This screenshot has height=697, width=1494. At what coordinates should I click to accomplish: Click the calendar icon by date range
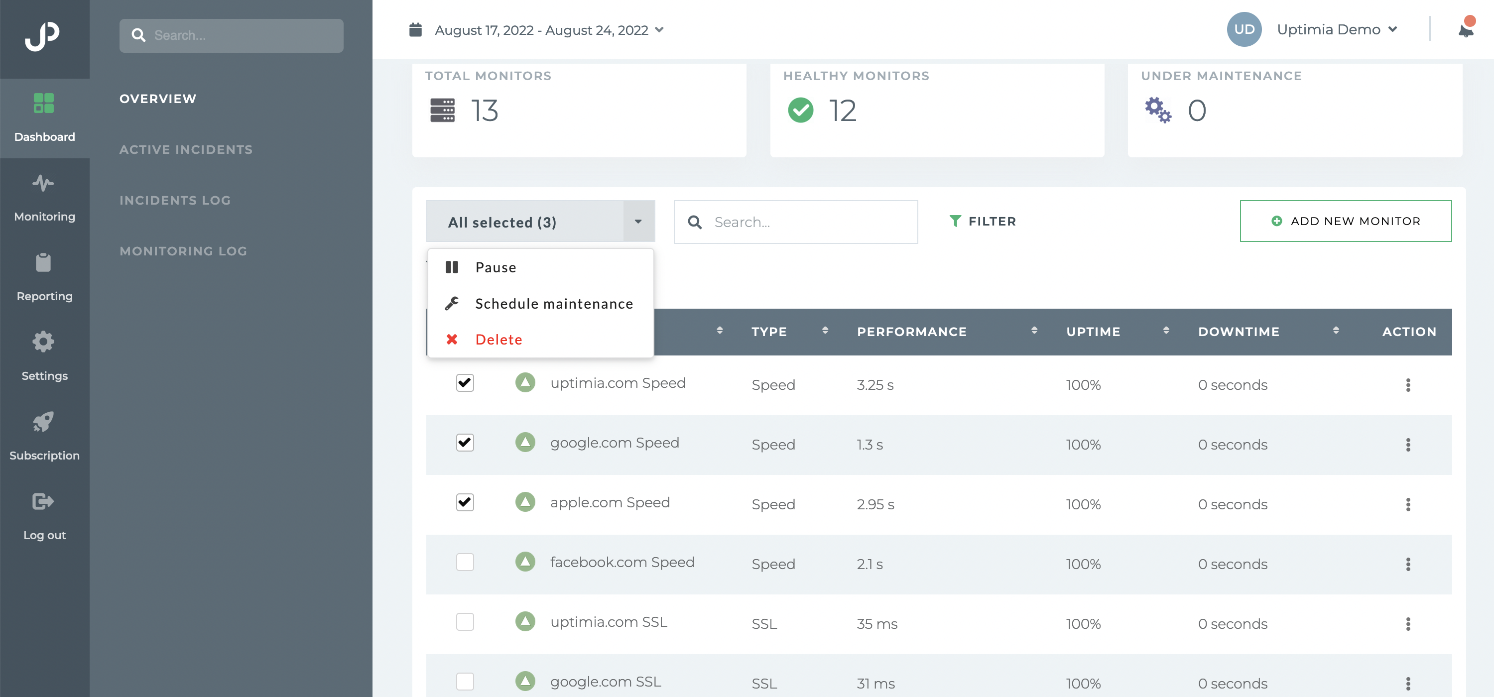coord(415,29)
